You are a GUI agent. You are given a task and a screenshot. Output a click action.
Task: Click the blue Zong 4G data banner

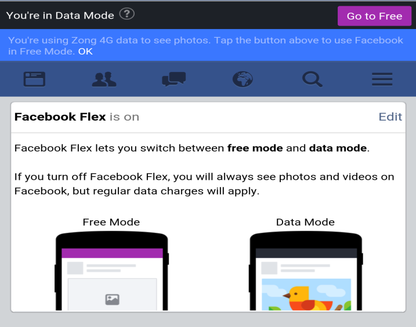[x=208, y=45]
